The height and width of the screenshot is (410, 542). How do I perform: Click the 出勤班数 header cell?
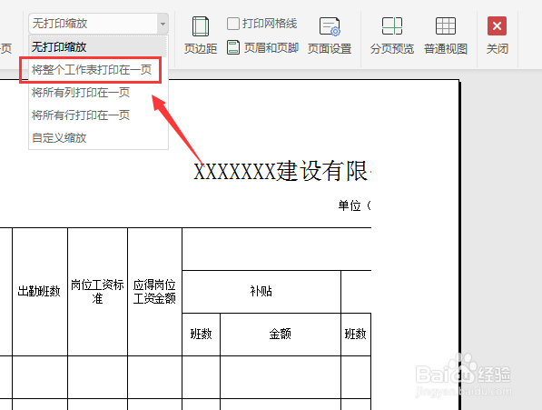[40, 292]
